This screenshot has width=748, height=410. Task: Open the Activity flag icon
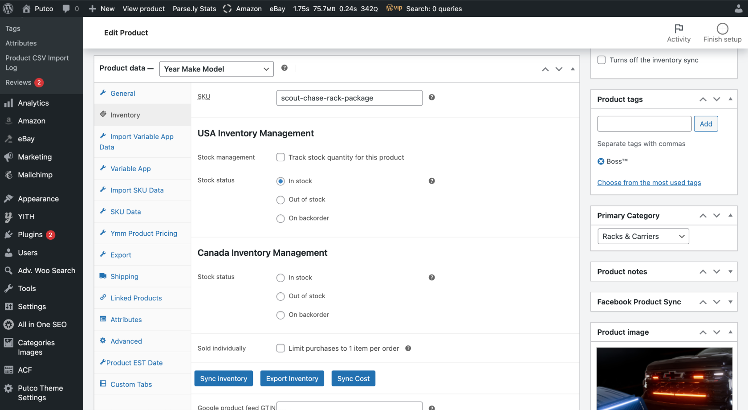click(x=679, y=29)
